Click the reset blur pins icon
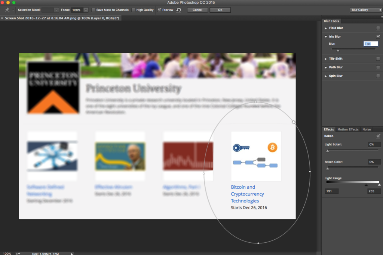 pyautogui.click(x=178, y=10)
